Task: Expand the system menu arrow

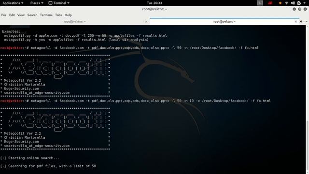Action: tap(305, 3)
